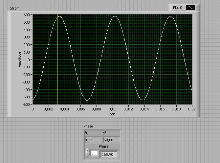Click the 0 start x-axis value
Screen dimensions: 220x163
(x=33, y=109)
